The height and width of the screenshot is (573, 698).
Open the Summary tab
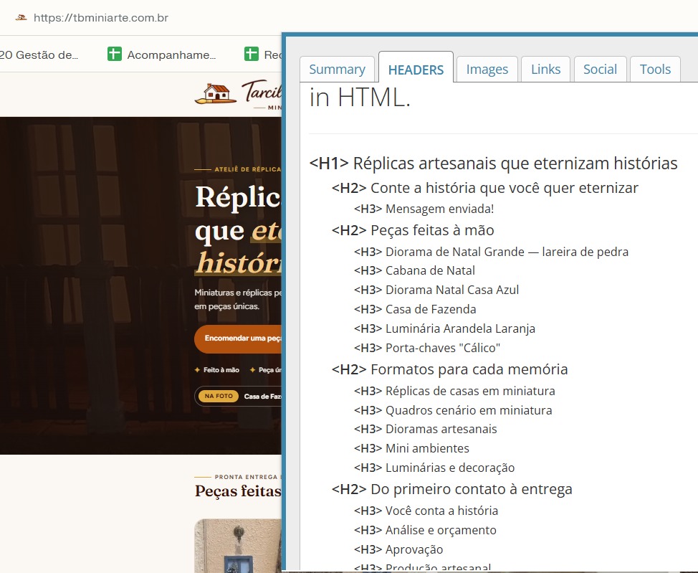pos(337,70)
